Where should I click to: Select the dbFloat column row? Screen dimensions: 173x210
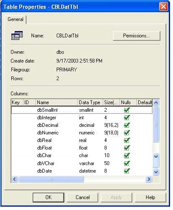tap(82, 148)
